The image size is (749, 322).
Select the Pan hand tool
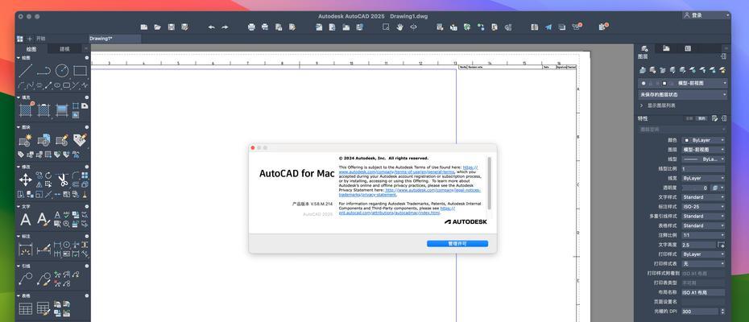(399, 27)
